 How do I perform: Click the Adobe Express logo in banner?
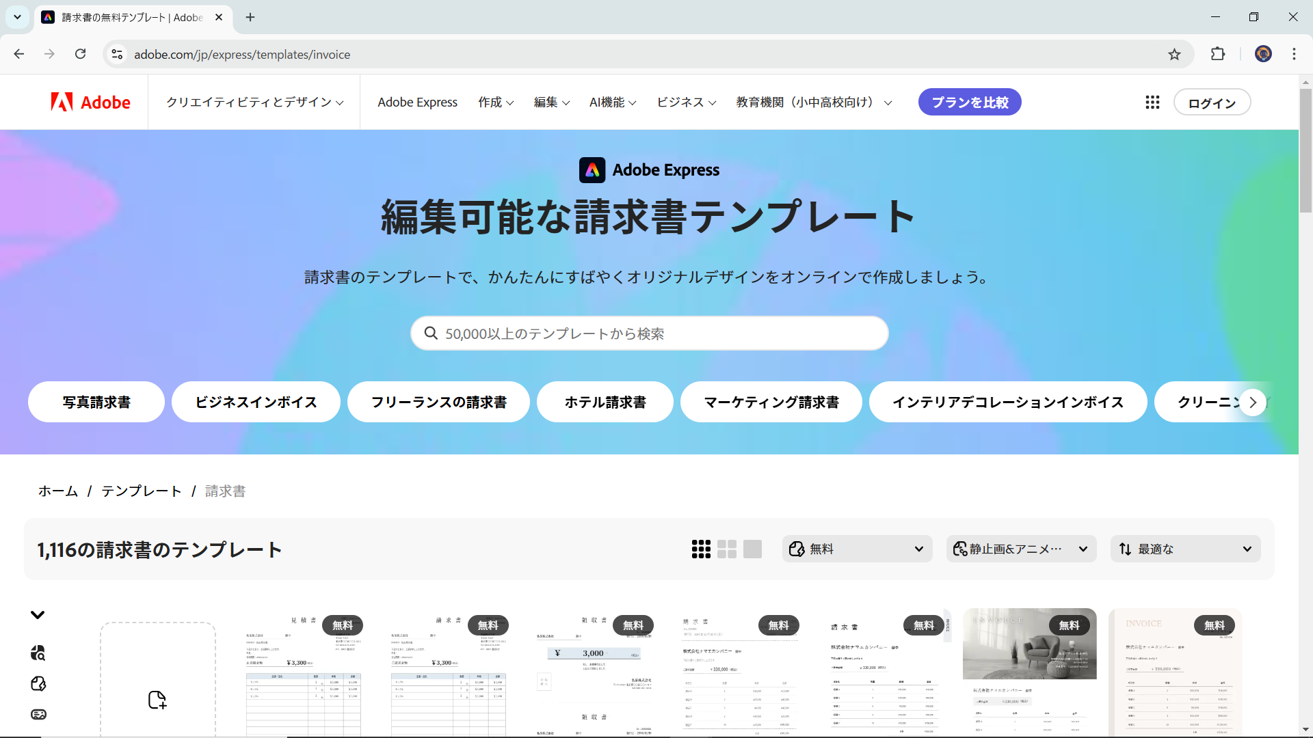(649, 170)
